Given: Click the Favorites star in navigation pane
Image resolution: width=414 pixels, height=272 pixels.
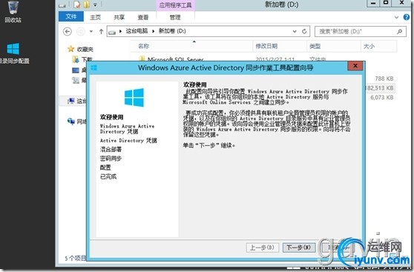Looking at the screenshot, I should [70, 49].
